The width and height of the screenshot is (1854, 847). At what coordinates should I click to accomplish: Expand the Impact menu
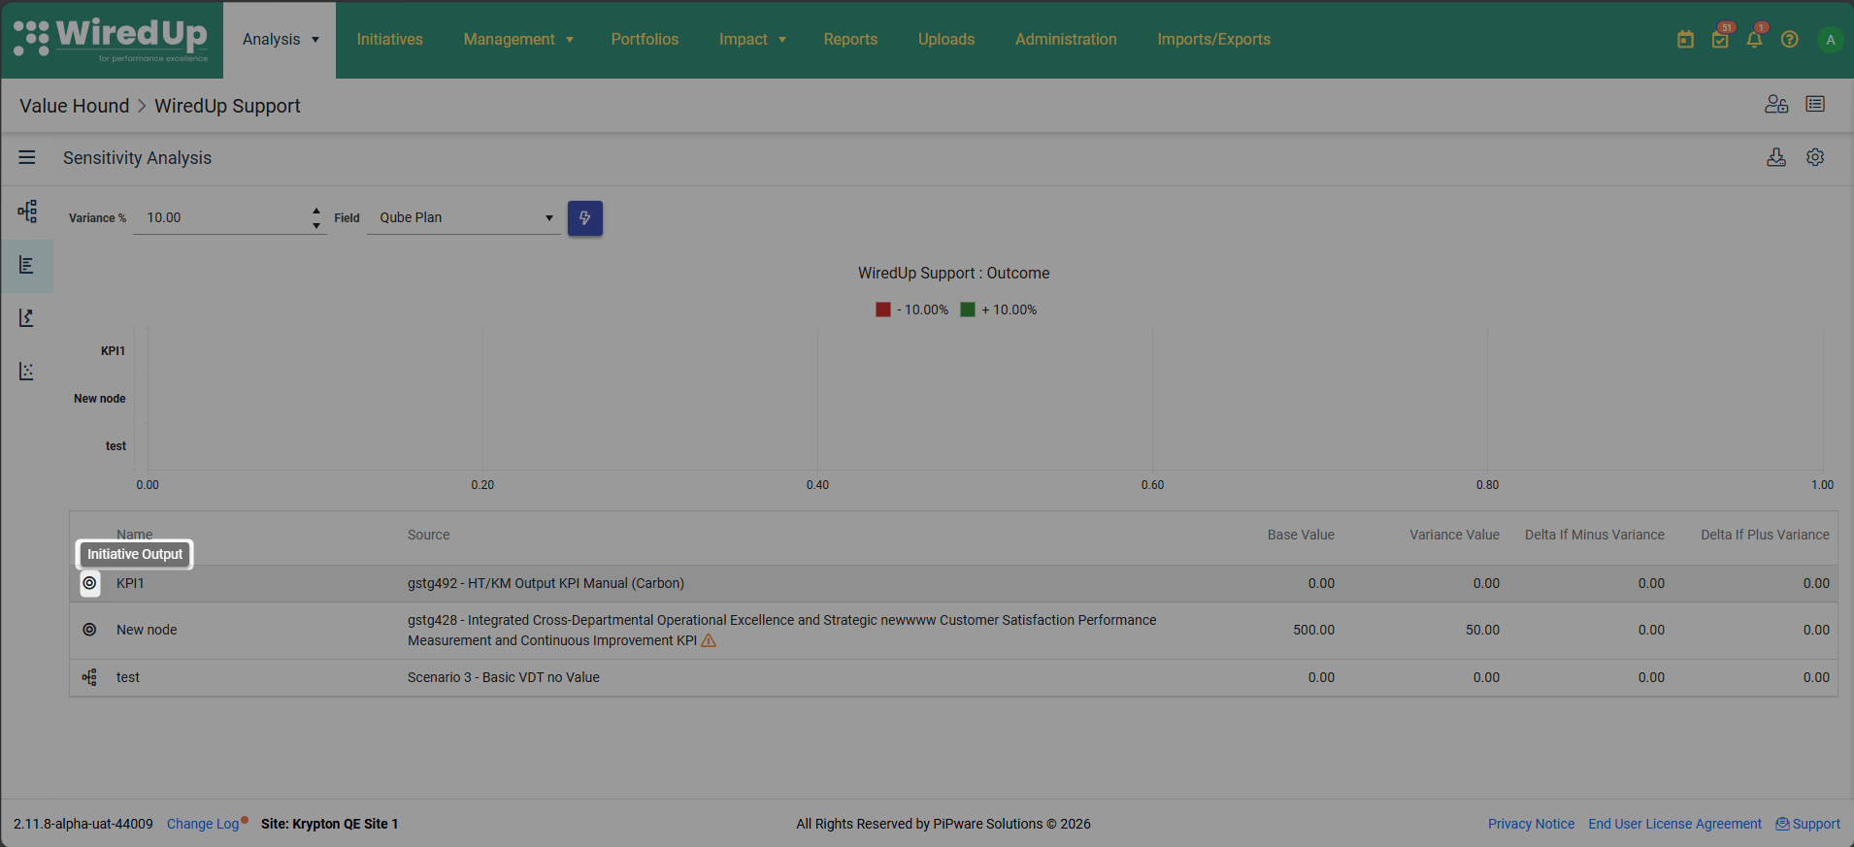pos(752,40)
